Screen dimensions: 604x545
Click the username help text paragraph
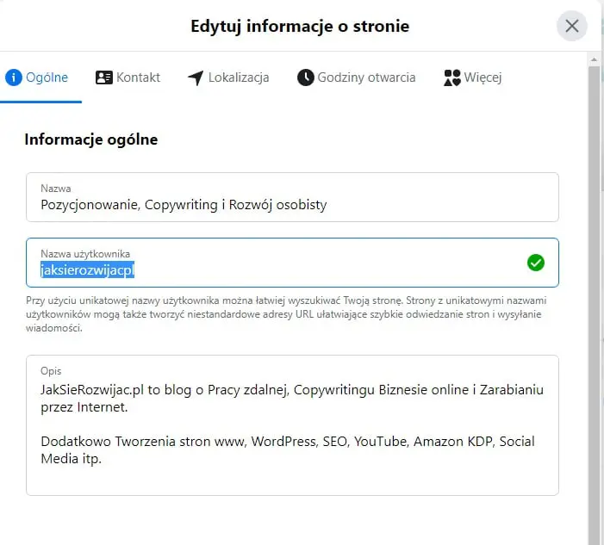pyautogui.click(x=286, y=314)
